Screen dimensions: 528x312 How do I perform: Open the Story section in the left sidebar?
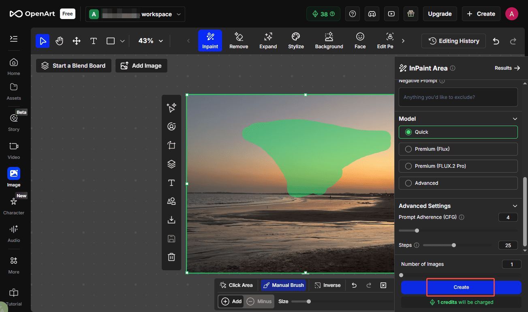tap(13, 122)
